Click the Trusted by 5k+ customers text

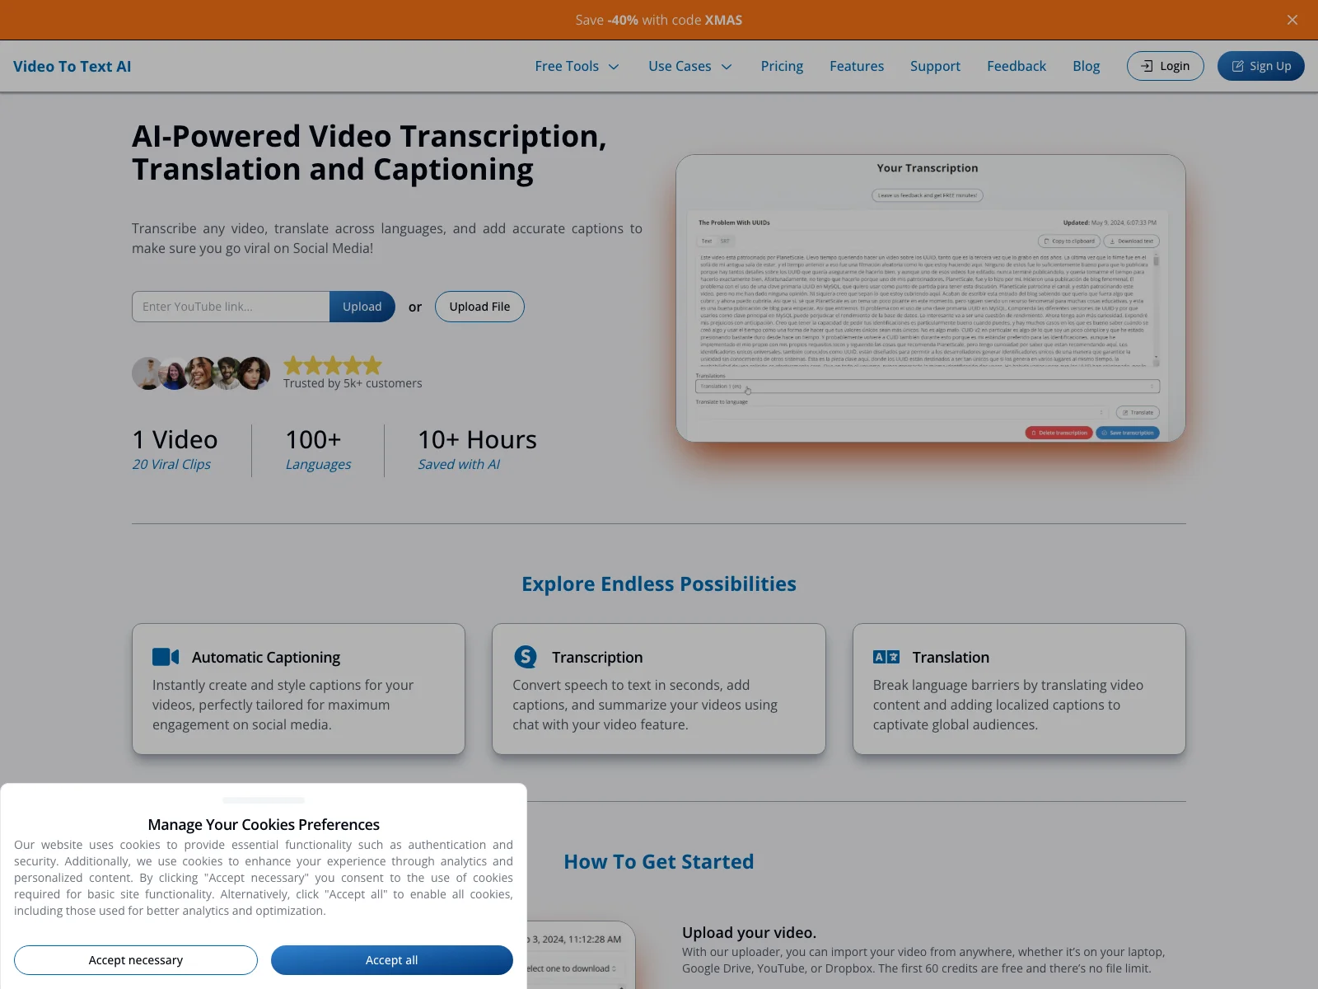click(x=353, y=383)
